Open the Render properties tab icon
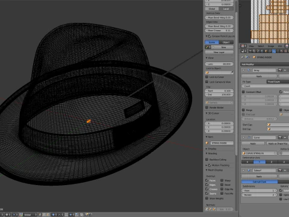The width and height of the screenshot is (289, 217). click(x=250, y=51)
